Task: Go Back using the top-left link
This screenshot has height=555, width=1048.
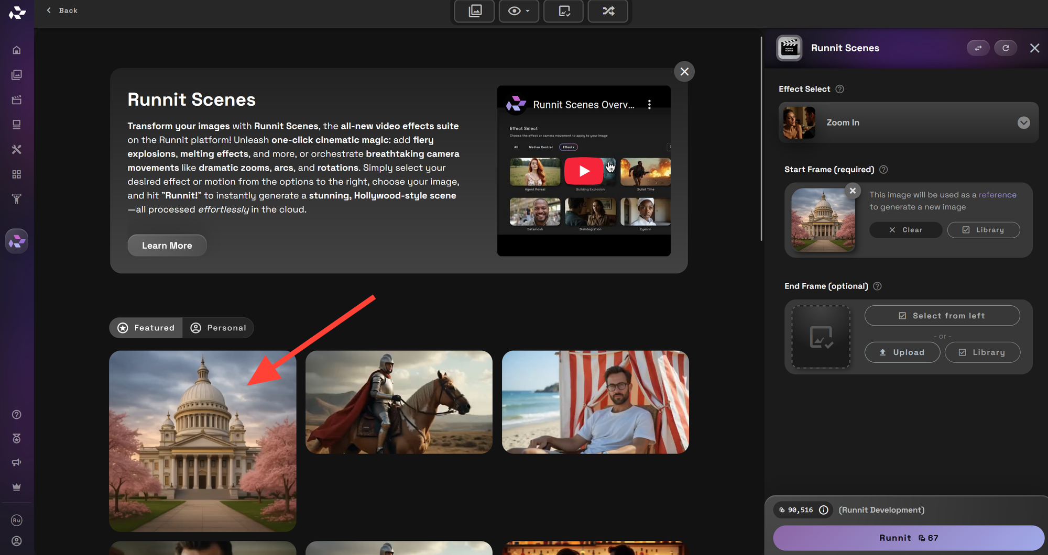Action: (x=62, y=10)
